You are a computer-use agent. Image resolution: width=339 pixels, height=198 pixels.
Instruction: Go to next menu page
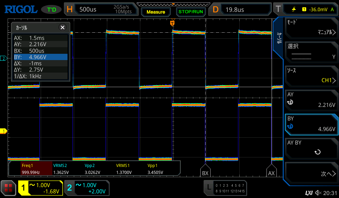311,174
